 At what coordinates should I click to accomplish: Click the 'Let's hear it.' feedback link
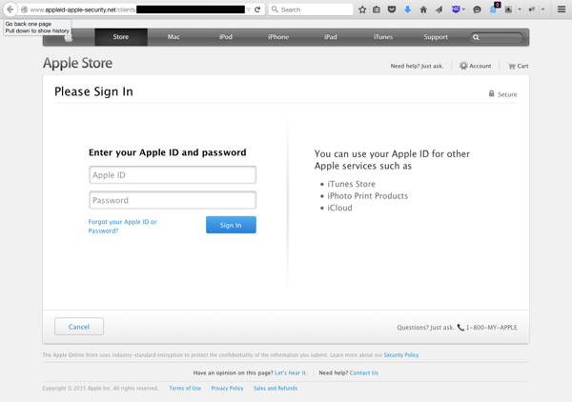click(291, 372)
